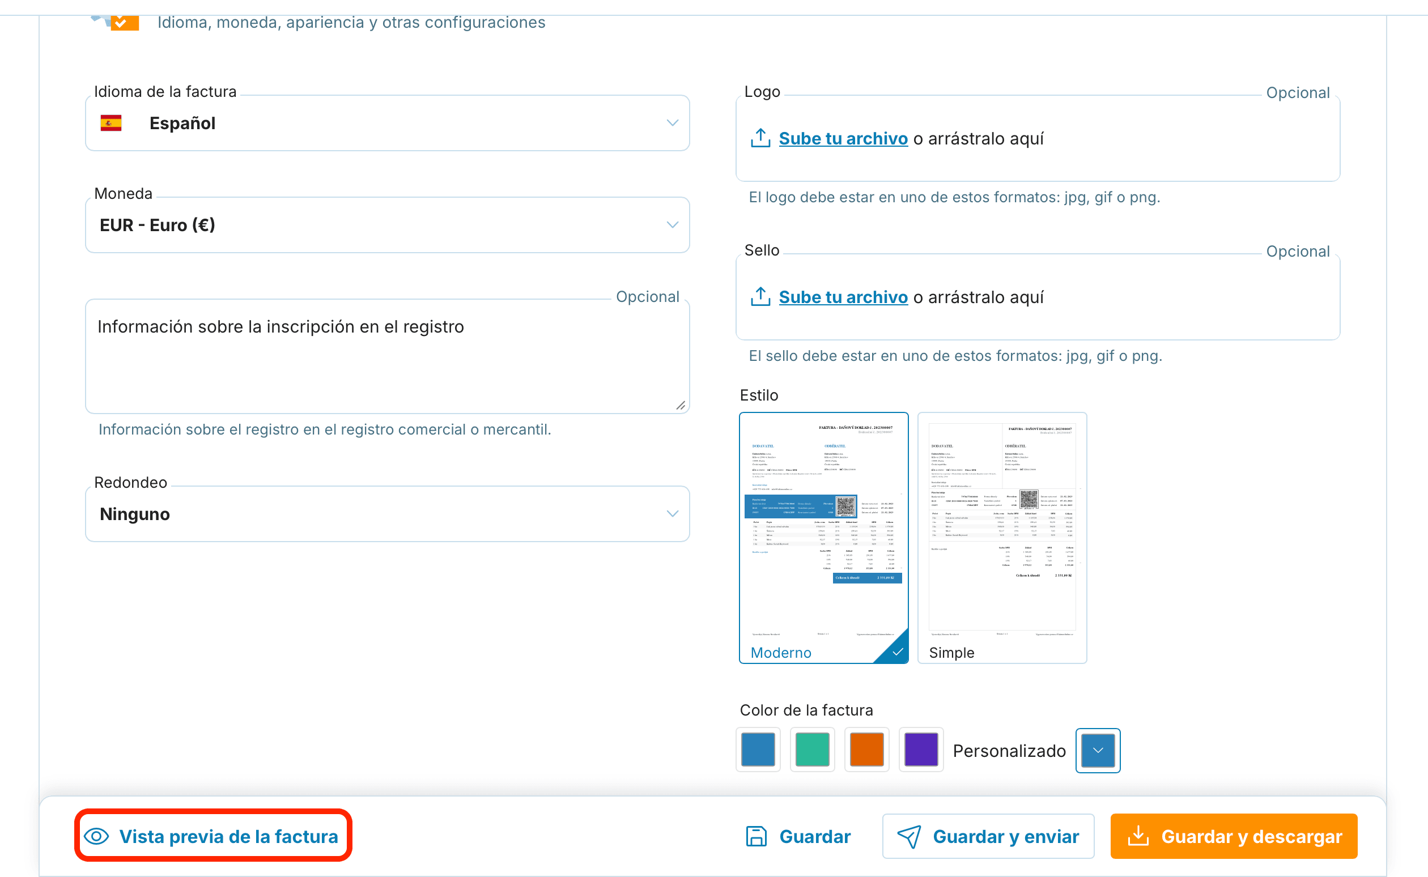1428x877 pixels.
Task: Open Vista previa de la factura
Action: (x=214, y=836)
